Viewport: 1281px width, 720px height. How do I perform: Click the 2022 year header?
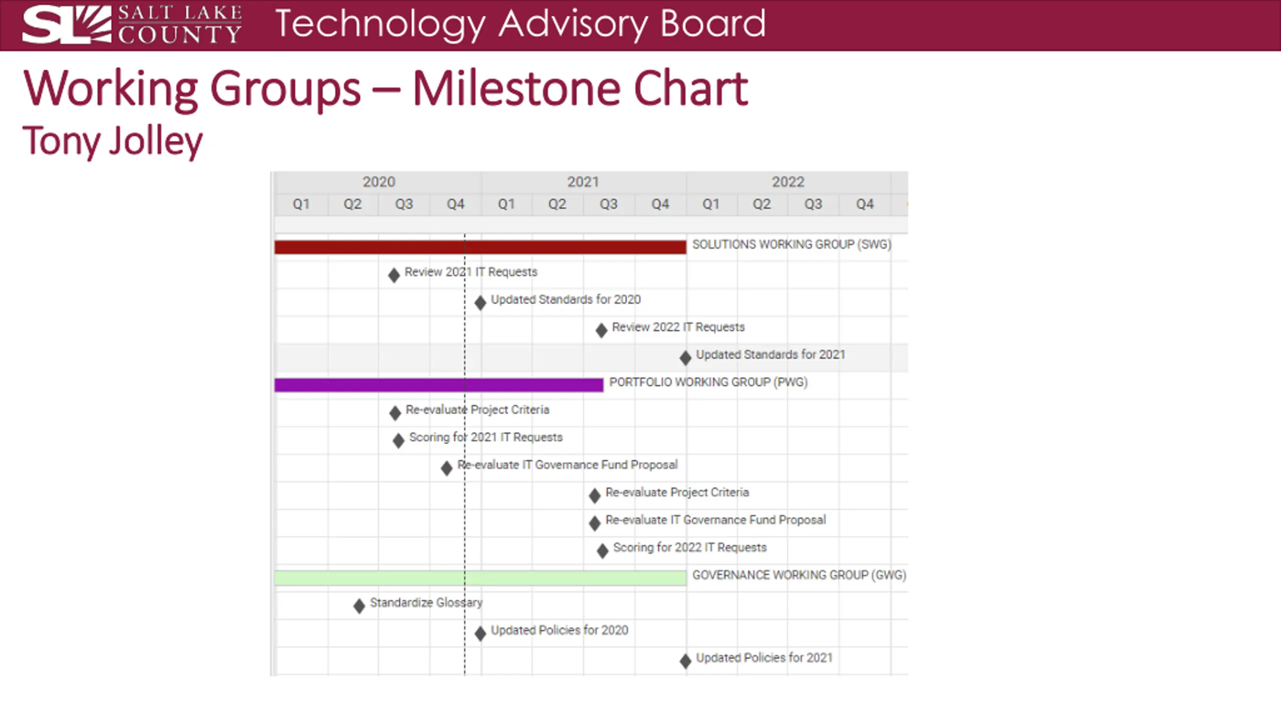coord(788,181)
